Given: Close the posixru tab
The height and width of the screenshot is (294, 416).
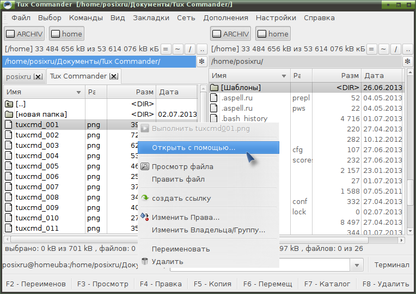Looking at the screenshot, I should click(38, 76).
